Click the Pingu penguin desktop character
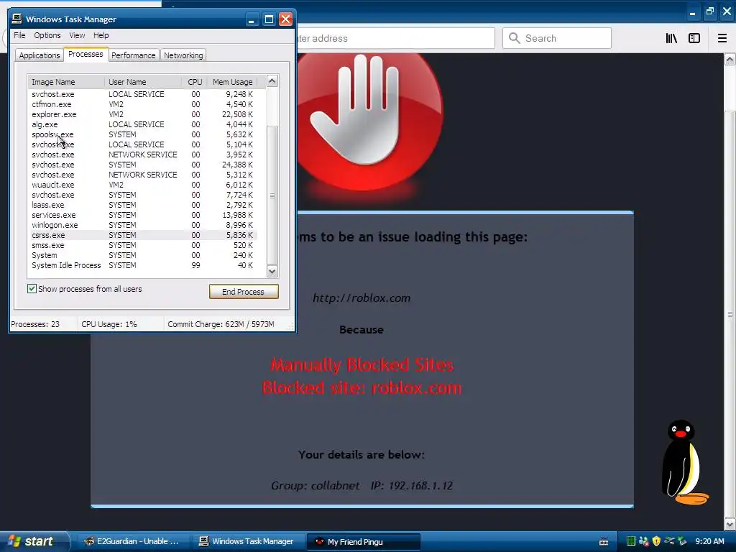The width and height of the screenshot is (736, 552). pos(684,462)
